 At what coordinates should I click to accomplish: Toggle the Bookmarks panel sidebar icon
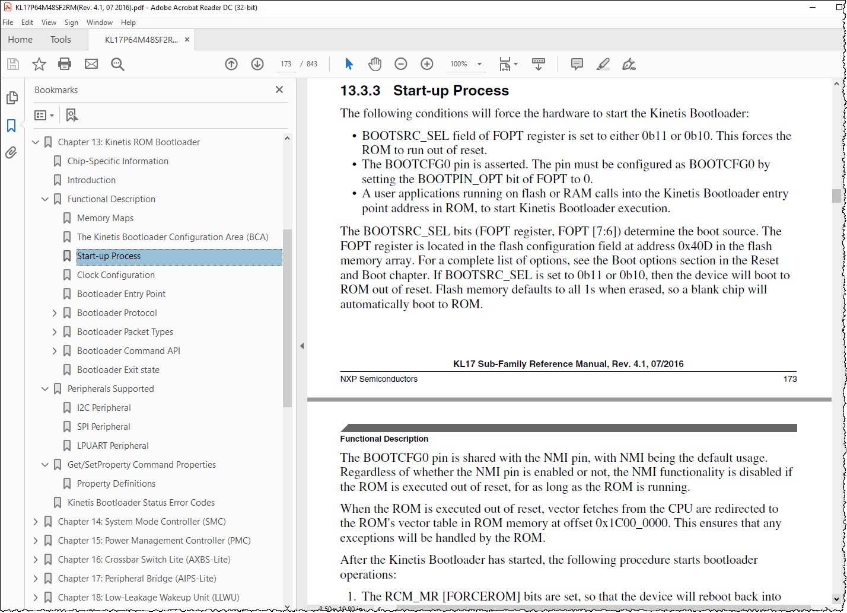pos(11,126)
